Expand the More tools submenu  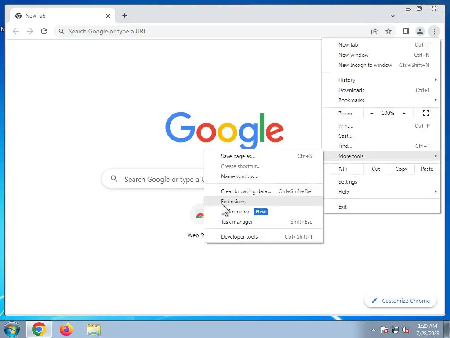(381, 156)
